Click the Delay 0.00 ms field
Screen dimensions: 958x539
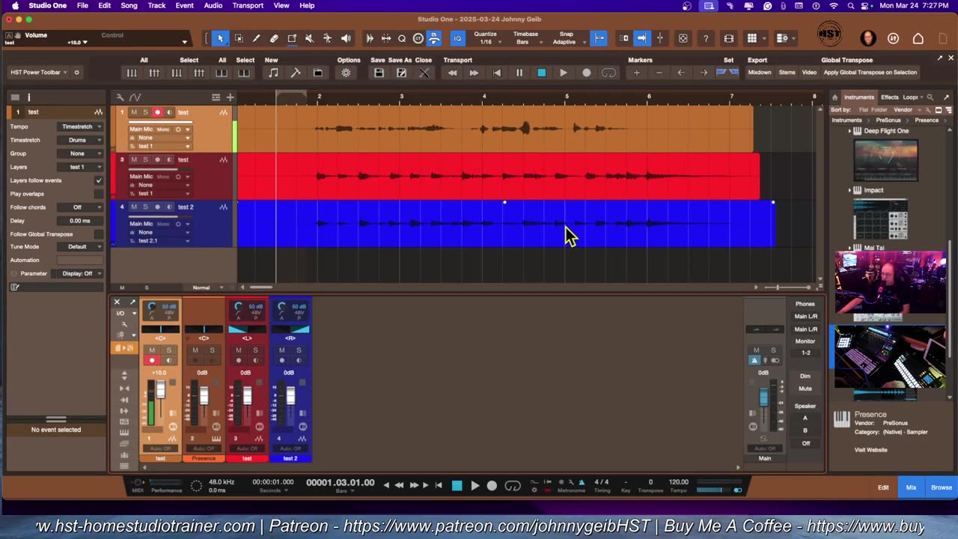80,221
